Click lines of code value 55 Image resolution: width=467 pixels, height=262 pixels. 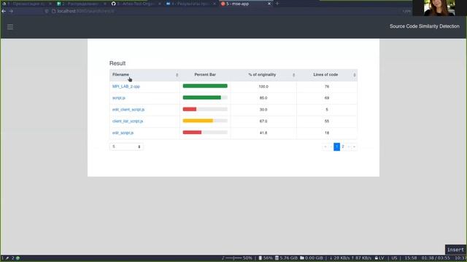point(327,122)
